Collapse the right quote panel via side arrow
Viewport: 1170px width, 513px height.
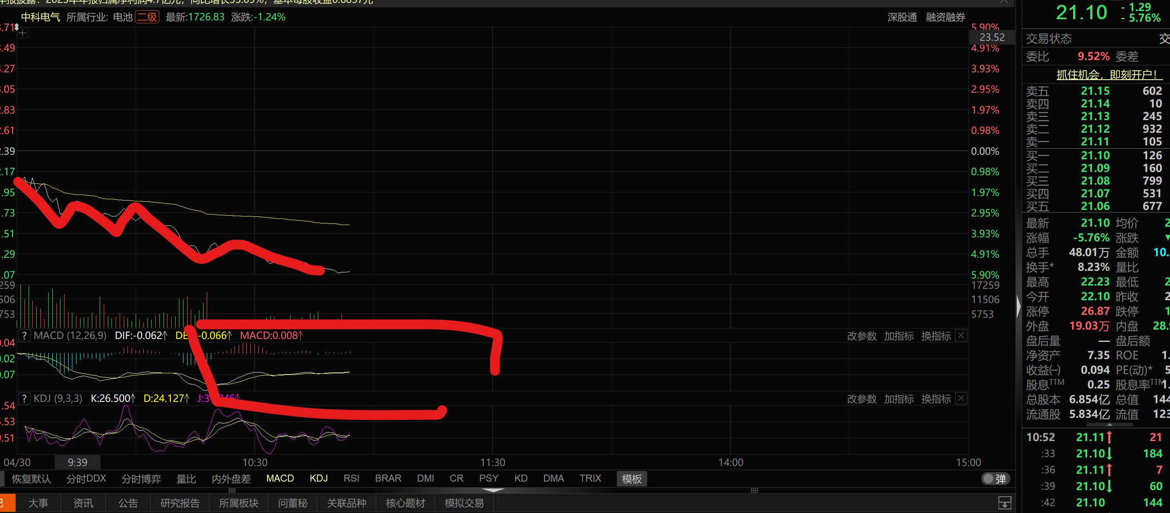[1018, 307]
